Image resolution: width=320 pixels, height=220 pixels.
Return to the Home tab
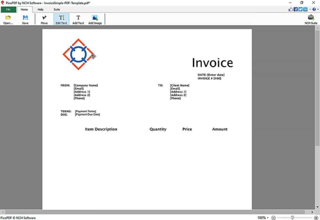pos(24,9)
